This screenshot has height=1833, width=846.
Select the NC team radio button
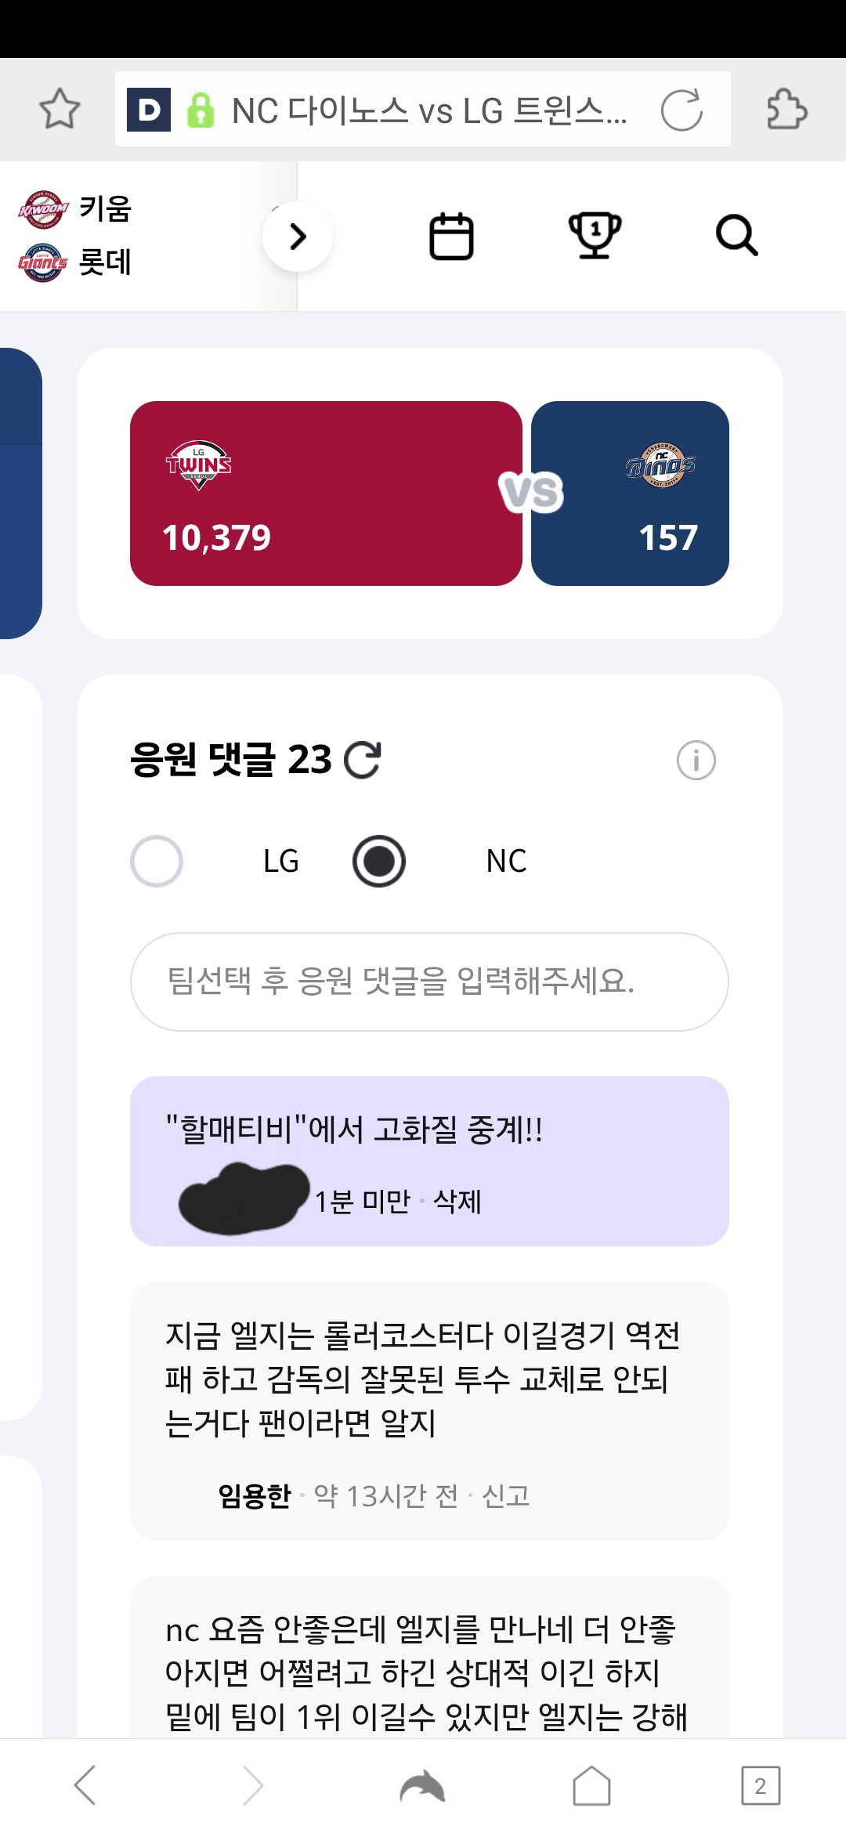tap(379, 861)
